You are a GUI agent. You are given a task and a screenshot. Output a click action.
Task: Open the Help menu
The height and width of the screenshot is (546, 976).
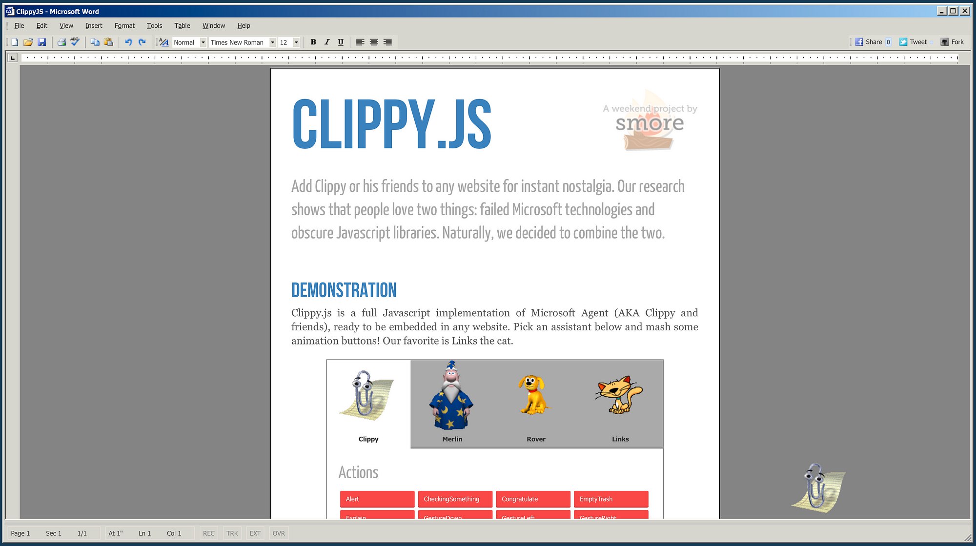244,26
